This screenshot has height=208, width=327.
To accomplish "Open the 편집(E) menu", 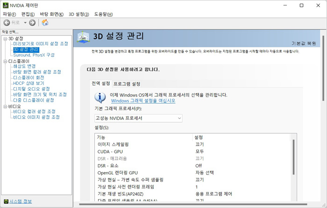I will point(28,14).
